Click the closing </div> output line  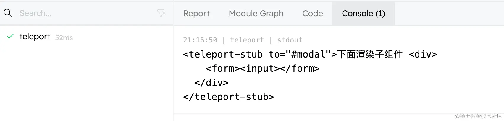pos(211,83)
